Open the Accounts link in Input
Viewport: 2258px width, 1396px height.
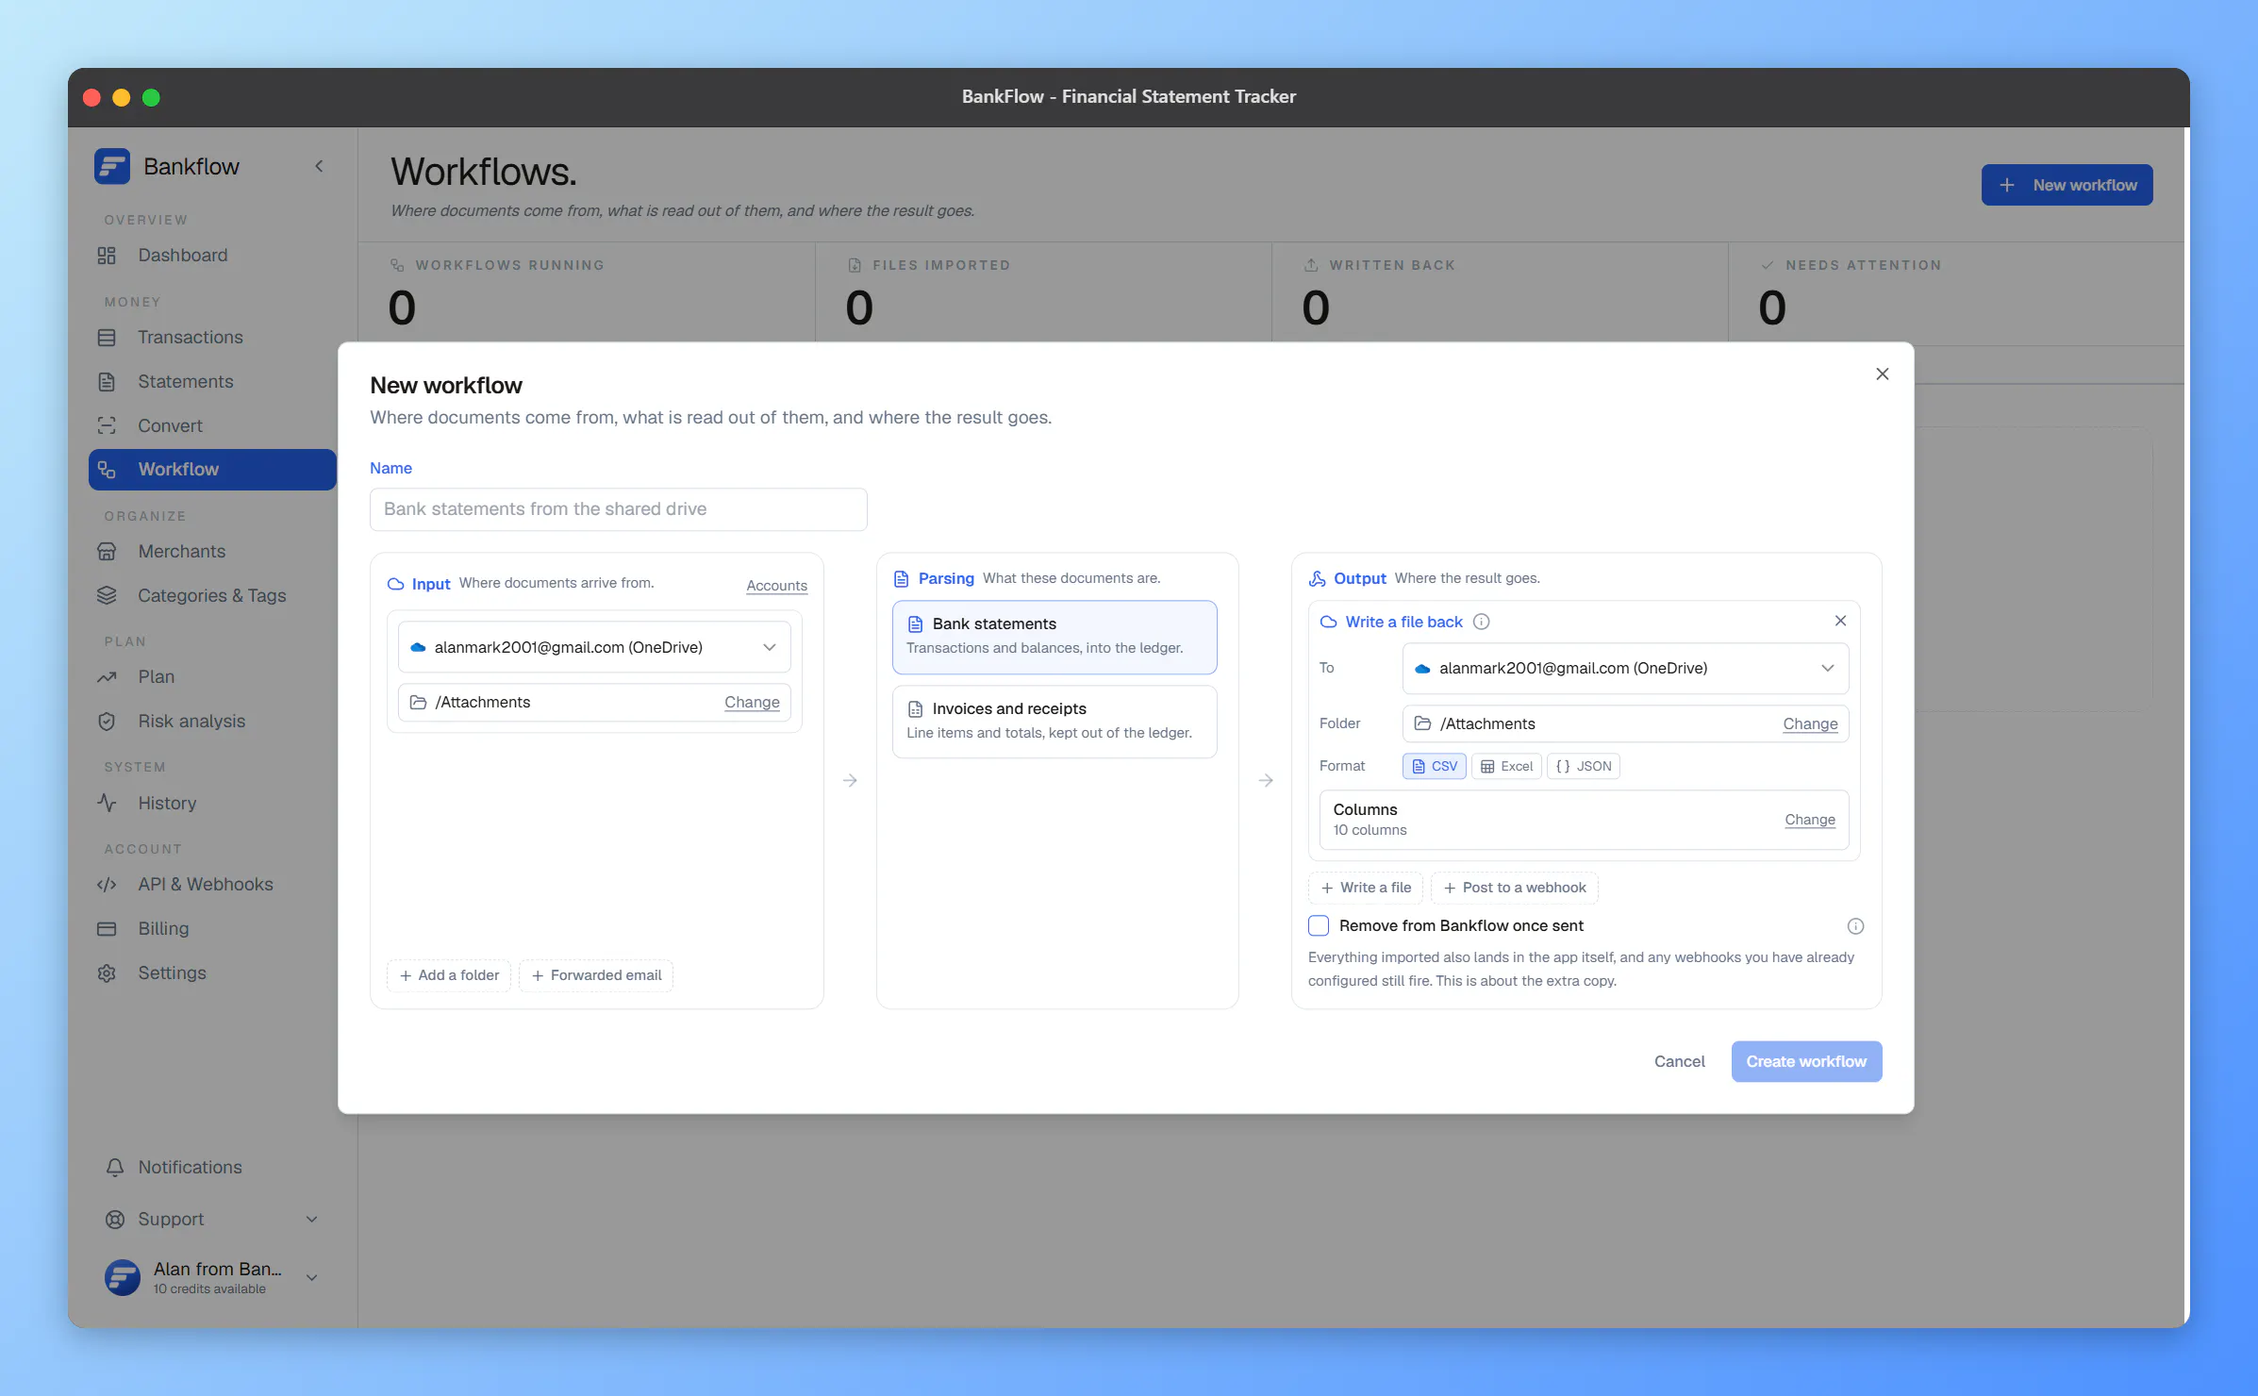pos(776,586)
